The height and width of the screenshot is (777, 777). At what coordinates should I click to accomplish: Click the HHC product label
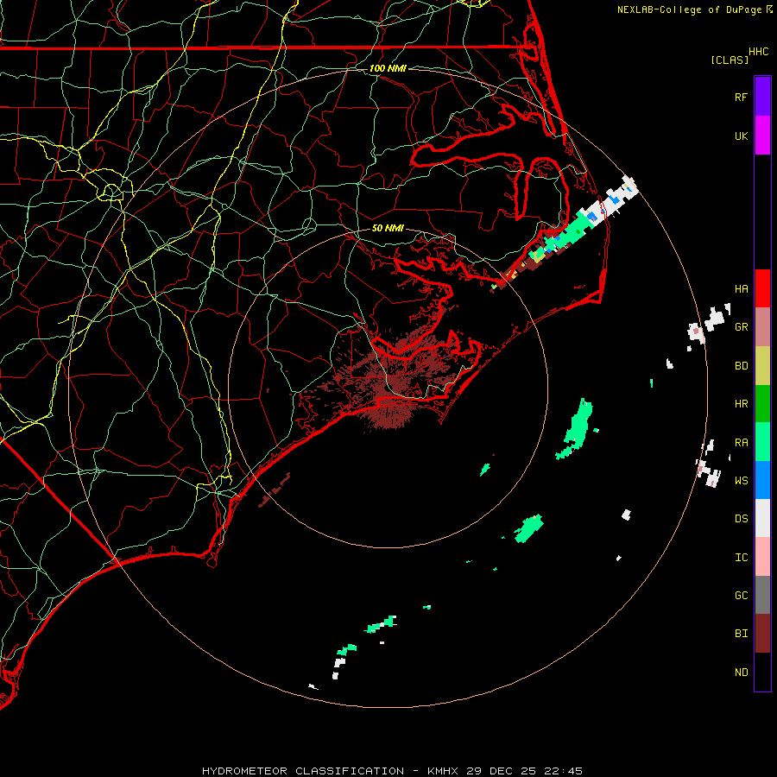(758, 52)
